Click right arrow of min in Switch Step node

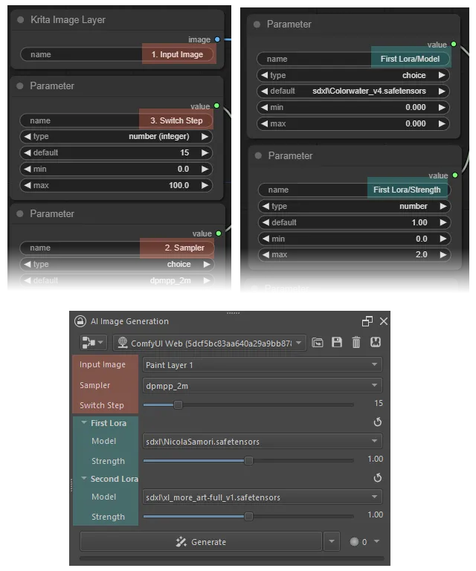click(205, 169)
